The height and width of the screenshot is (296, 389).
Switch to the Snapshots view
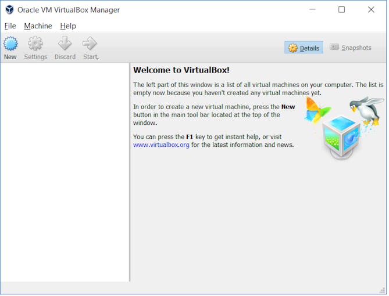[x=351, y=48]
